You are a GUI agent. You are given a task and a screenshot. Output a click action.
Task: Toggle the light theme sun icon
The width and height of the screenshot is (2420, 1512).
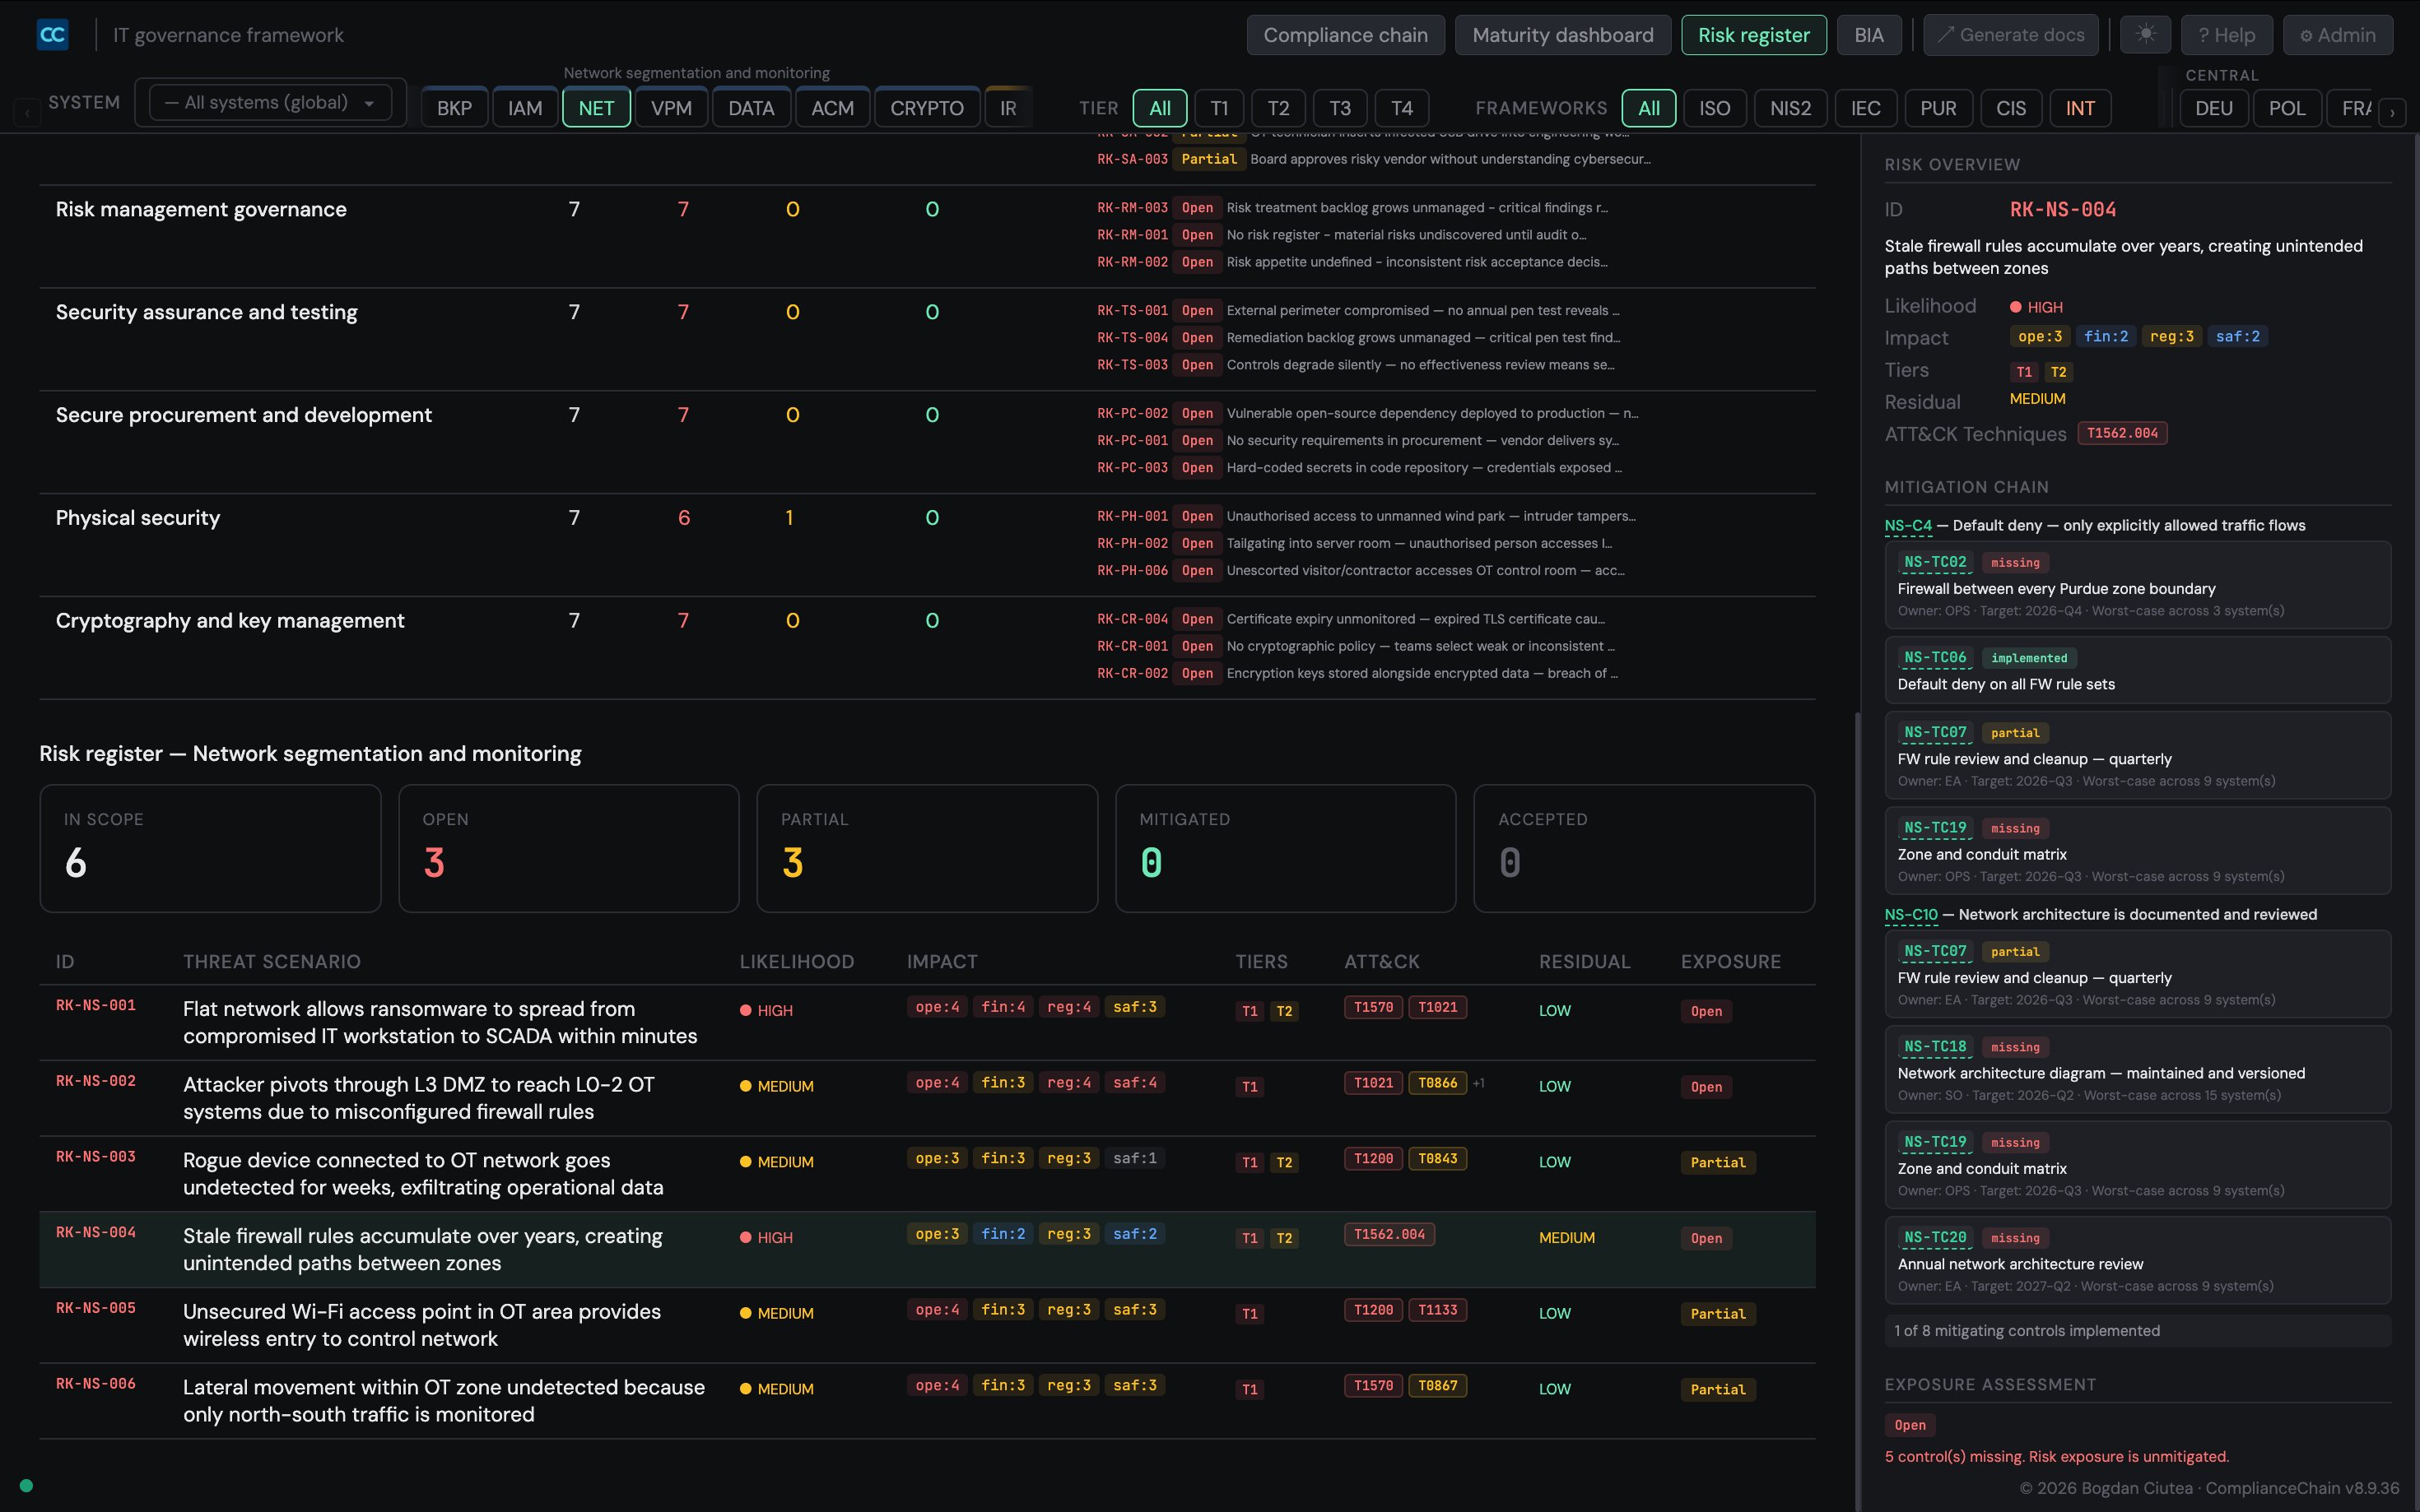coord(2146,34)
